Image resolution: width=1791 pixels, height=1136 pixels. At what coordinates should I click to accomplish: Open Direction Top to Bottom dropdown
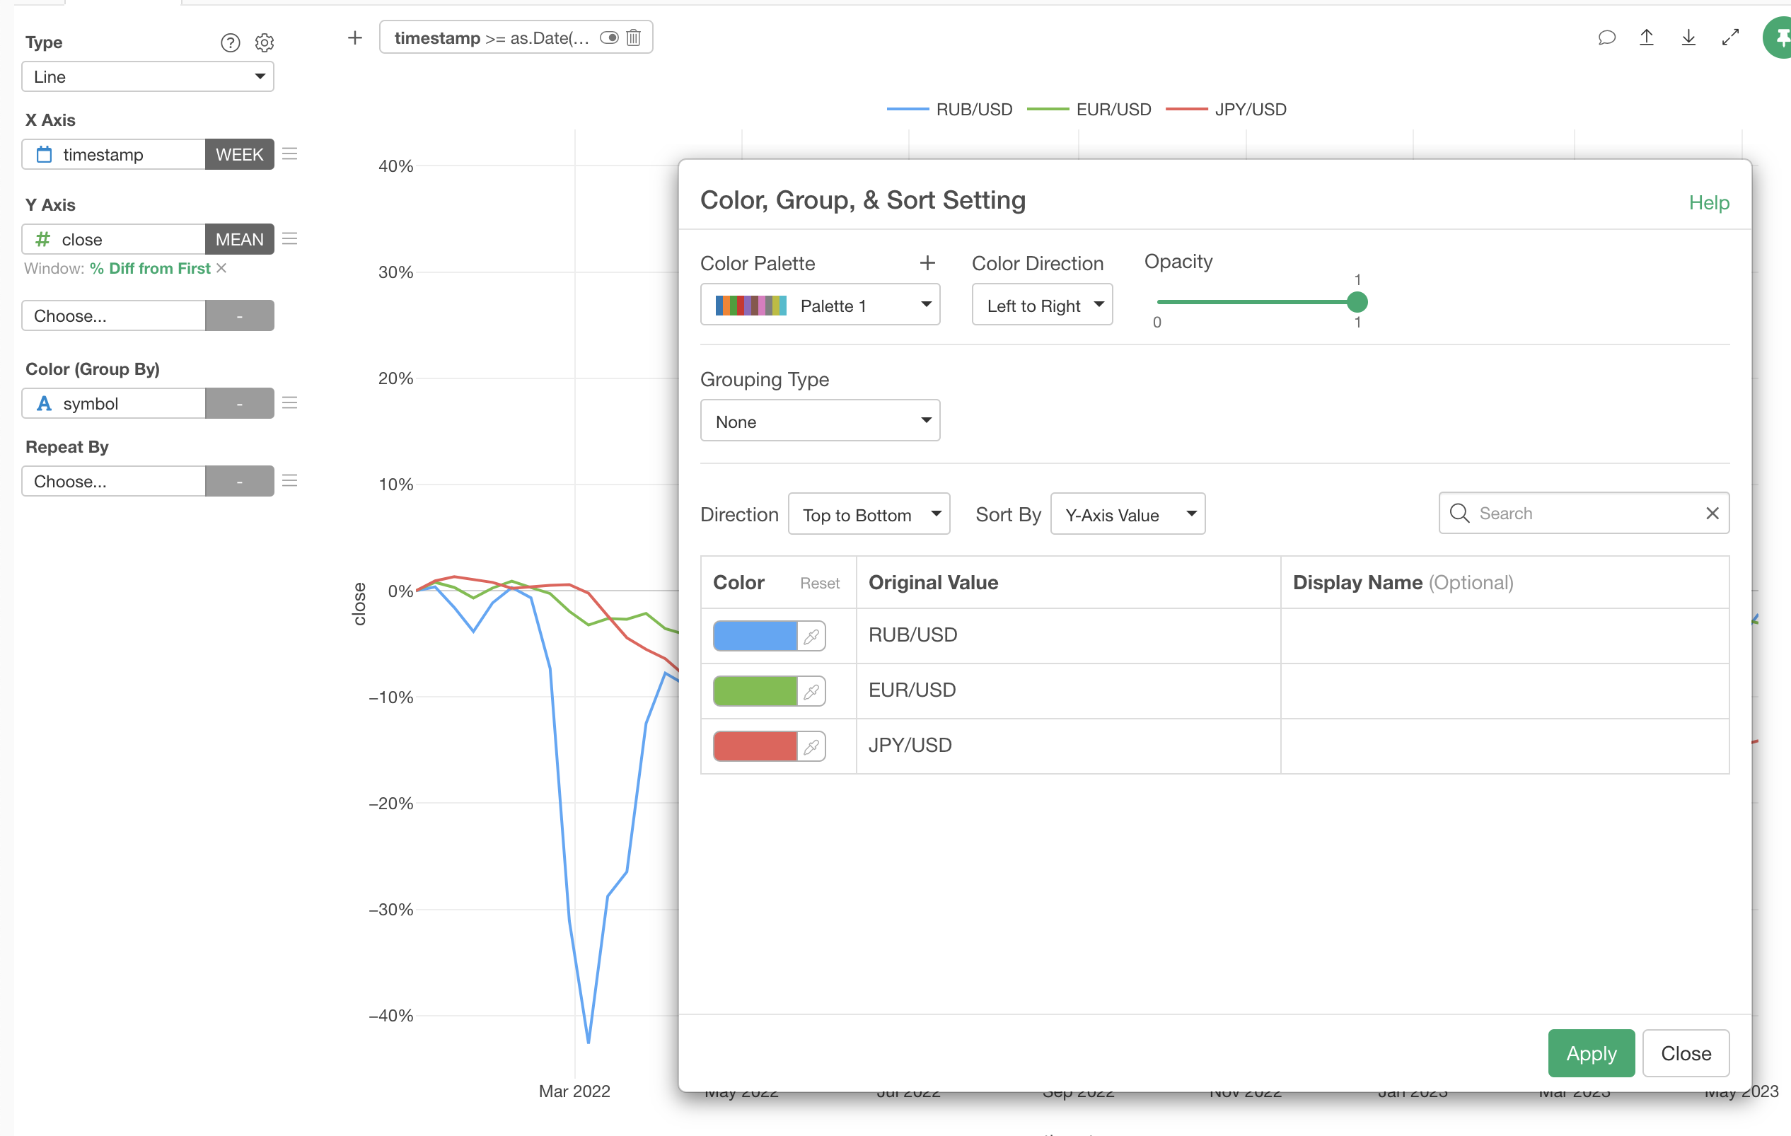click(x=869, y=514)
